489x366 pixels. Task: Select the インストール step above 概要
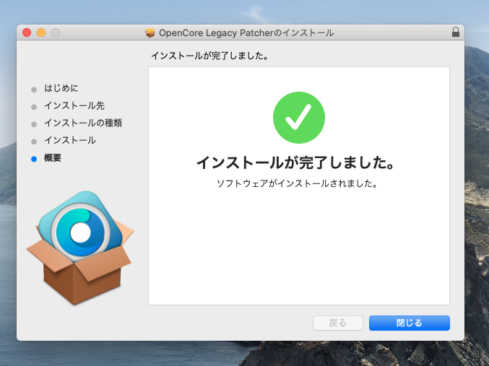[69, 140]
